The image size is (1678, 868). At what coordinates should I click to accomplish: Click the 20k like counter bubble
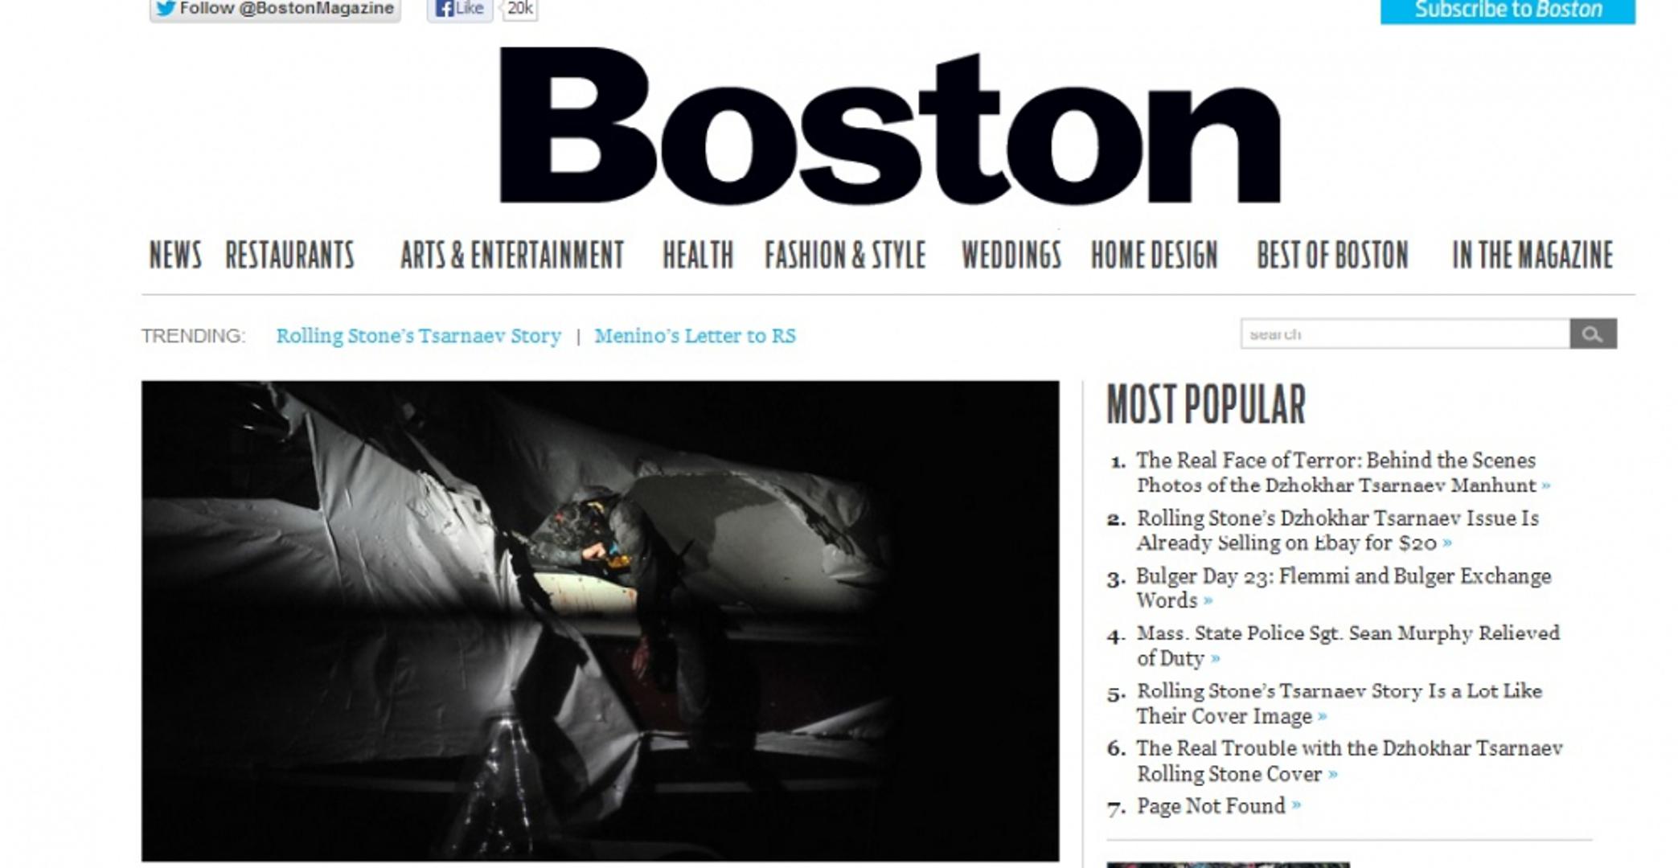(519, 9)
